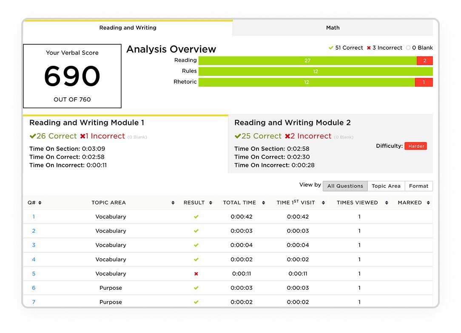Select the All Questions view option
This screenshot has height=333, width=461.
pos(345,186)
